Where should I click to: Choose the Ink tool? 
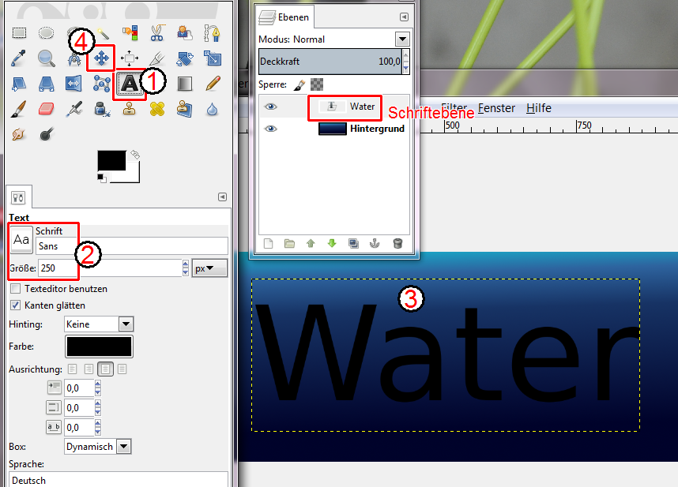(102, 109)
